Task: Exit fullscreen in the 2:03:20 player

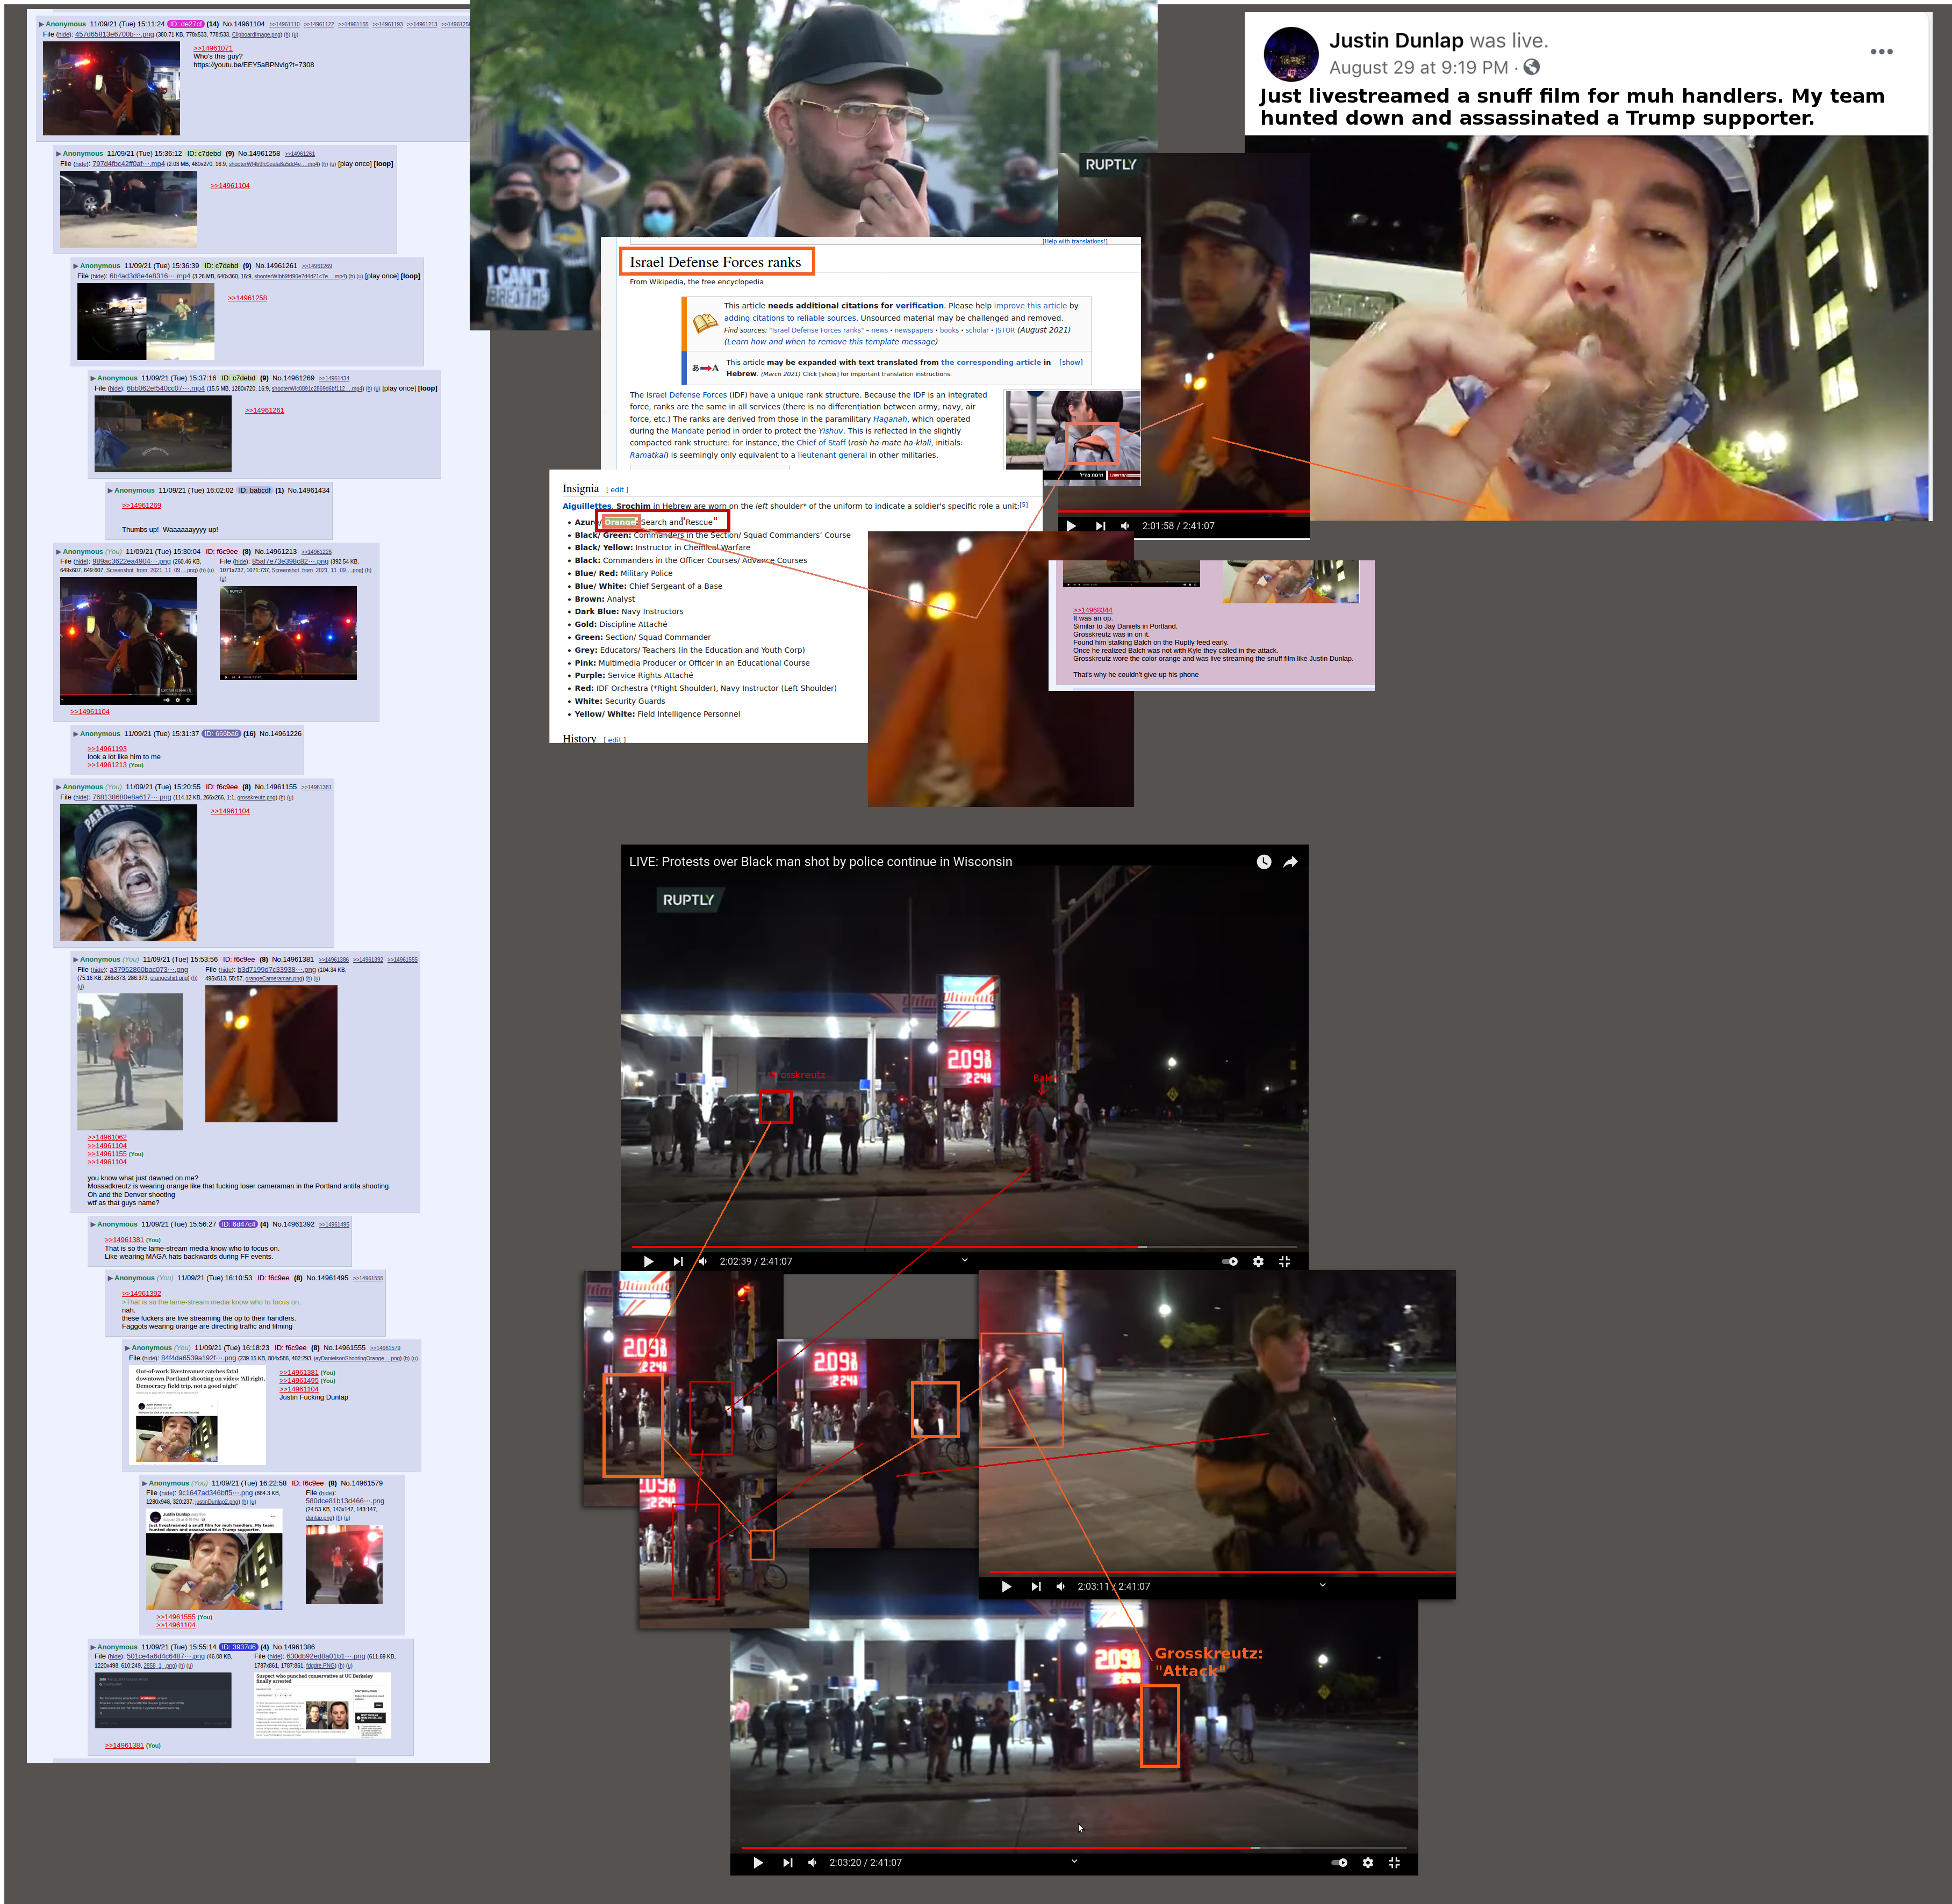Action: point(1394,1862)
